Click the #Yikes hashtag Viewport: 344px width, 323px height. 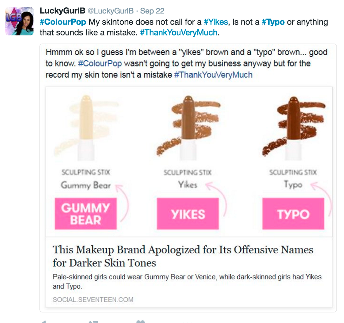[x=216, y=22]
